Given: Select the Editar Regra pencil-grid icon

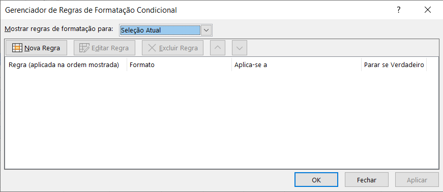Looking at the screenshot, I should click(x=84, y=48).
